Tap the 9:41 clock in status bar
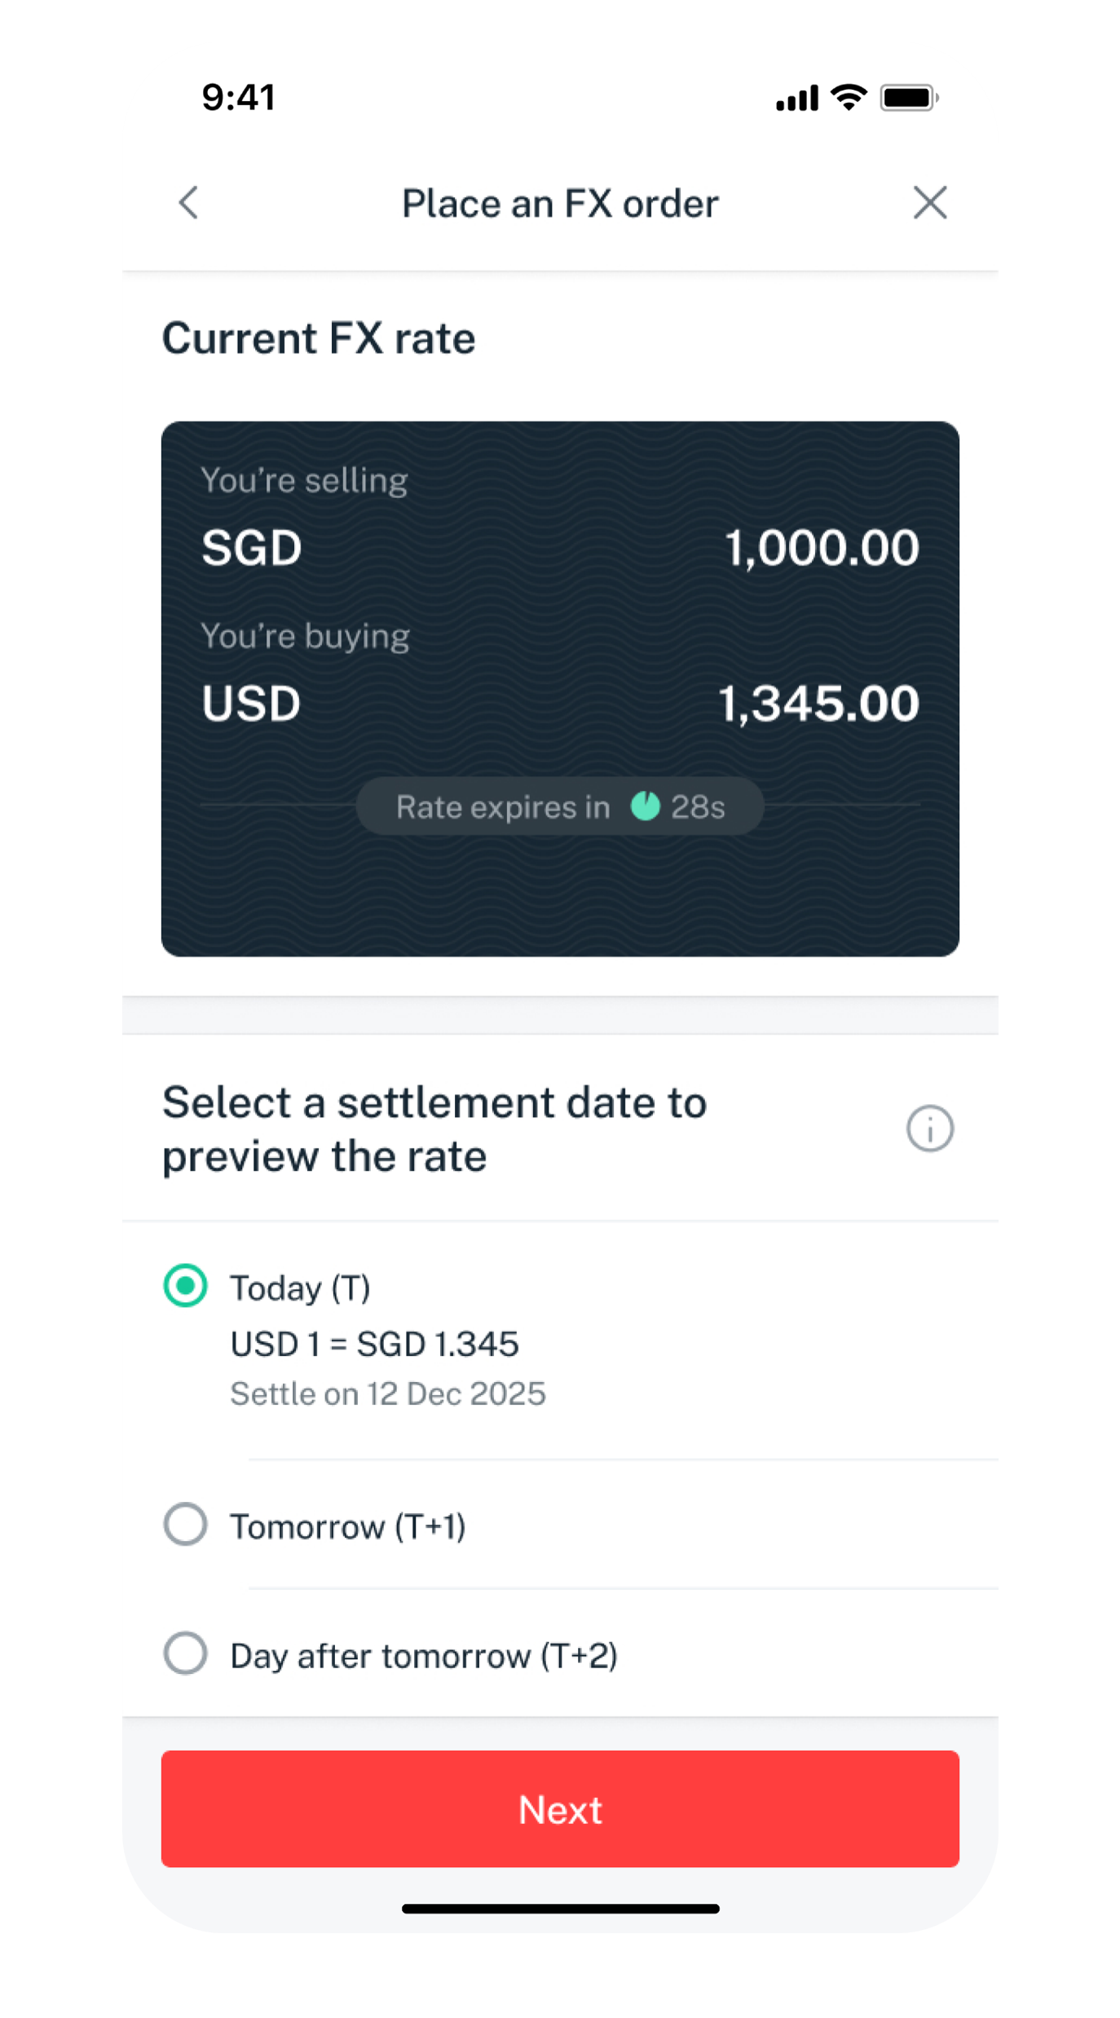The image size is (1120, 2018). (x=239, y=98)
